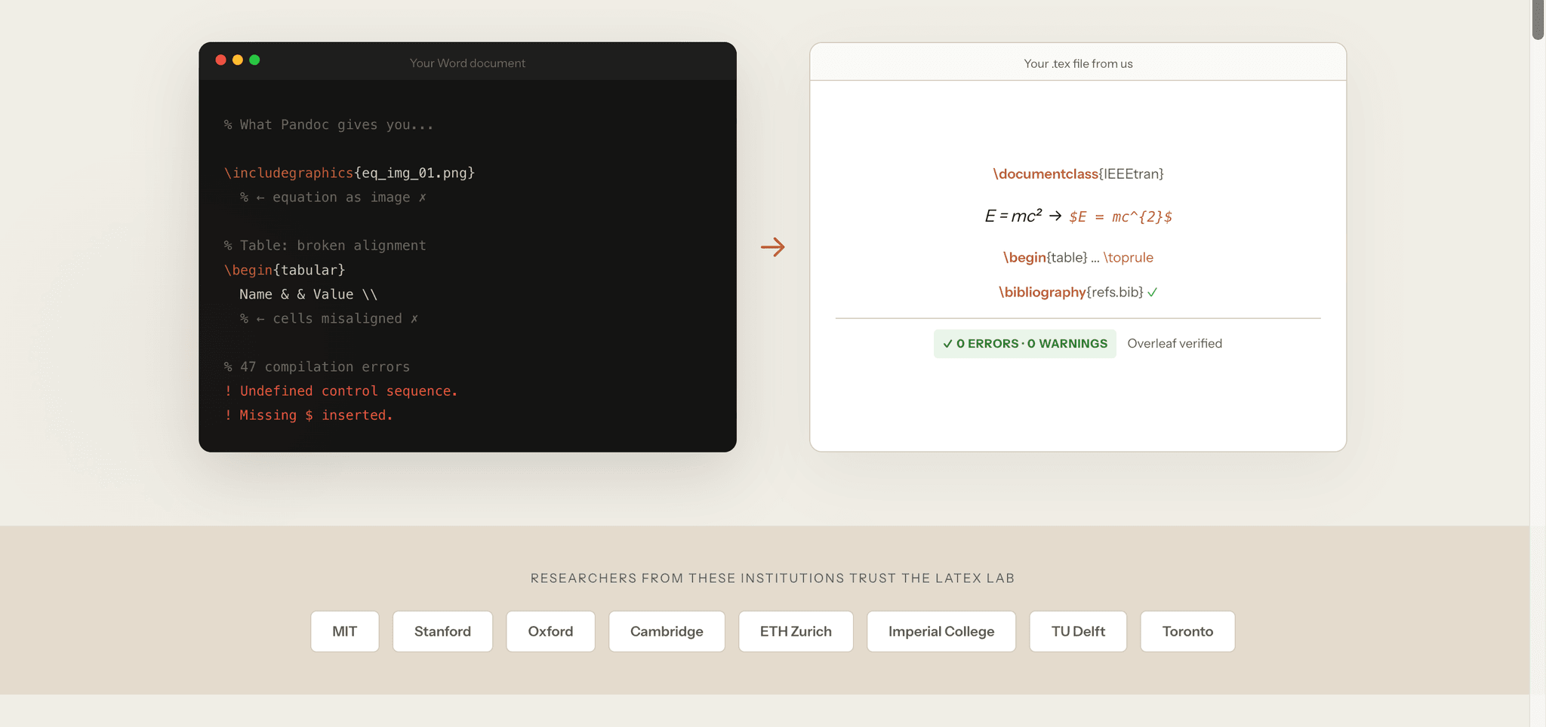The image size is (1546, 727).
Task: Select the Oxford institution chip
Action: [x=550, y=631]
